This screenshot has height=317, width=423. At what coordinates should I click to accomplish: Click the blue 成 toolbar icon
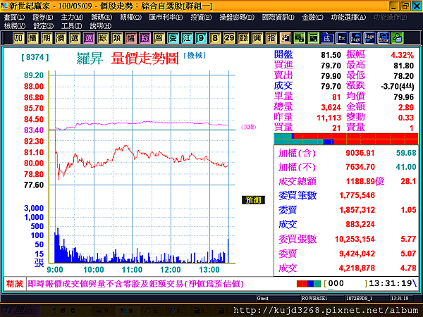[x=327, y=38]
